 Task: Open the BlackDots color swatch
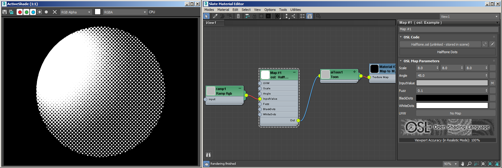click(452, 98)
